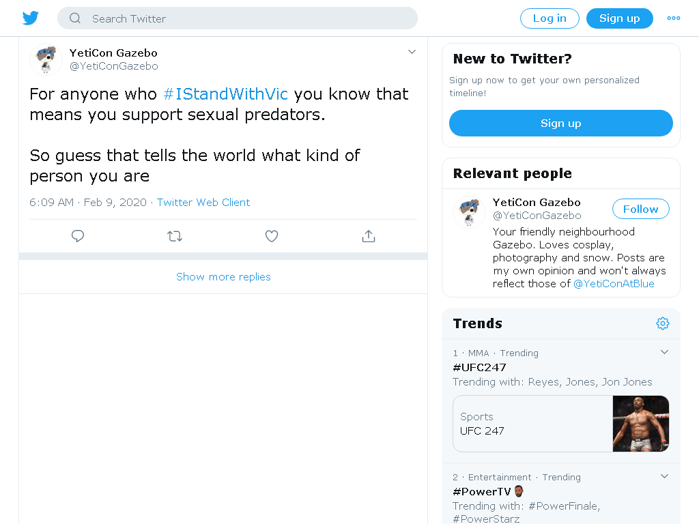The width and height of the screenshot is (699, 524).
Task: Expand the tweet options chevron
Action: [412, 52]
